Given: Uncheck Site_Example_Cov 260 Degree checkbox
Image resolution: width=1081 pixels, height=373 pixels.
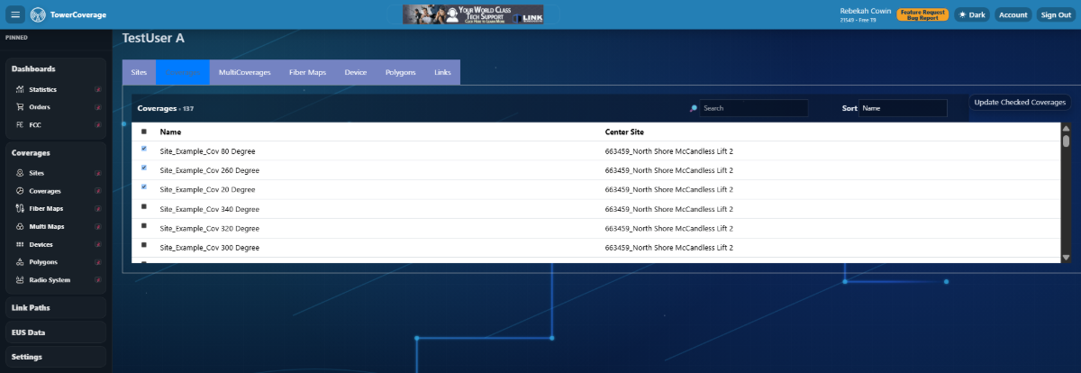Looking at the screenshot, I should pos(144,168).
